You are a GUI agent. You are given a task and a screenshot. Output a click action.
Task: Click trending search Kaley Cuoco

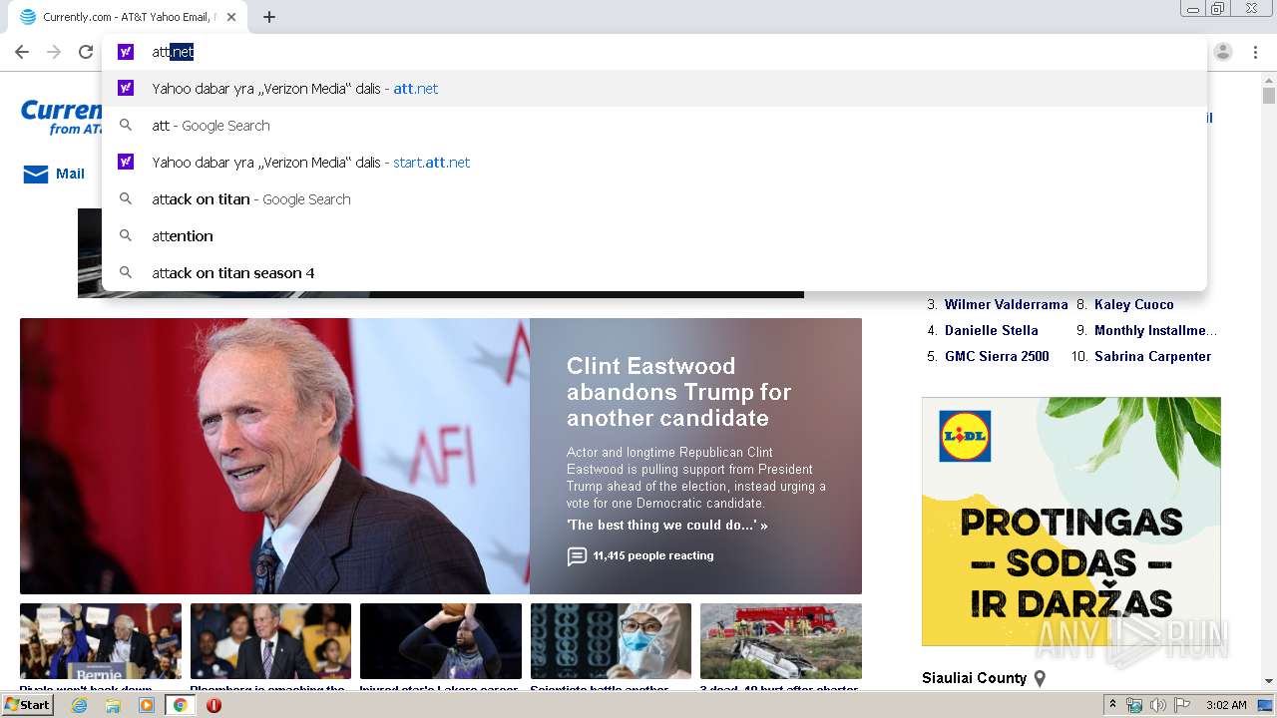click(1134, 304)
